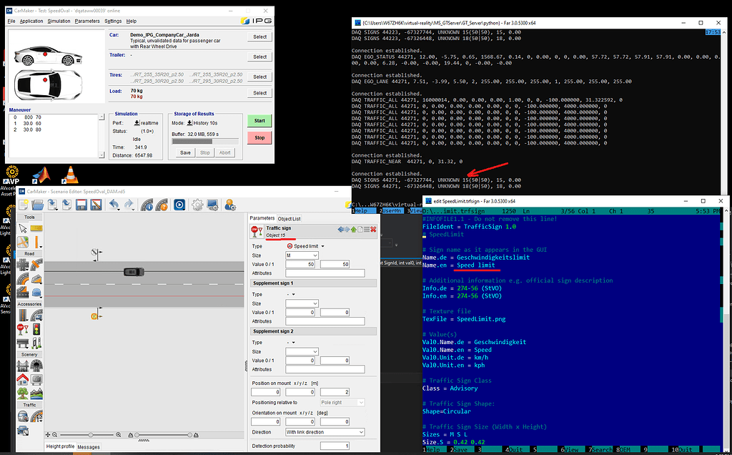Screen dimensions: 732x455
Task: Click the Undo arrow in Scenario Editor toolbar
Action: point(114,205)
